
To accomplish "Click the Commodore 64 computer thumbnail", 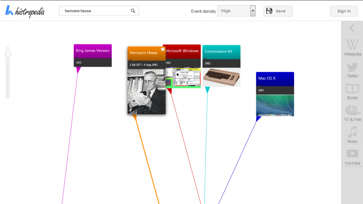I will tap(221, 77).
